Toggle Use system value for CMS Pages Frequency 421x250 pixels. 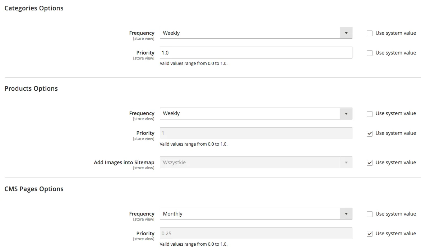point(370,214)
